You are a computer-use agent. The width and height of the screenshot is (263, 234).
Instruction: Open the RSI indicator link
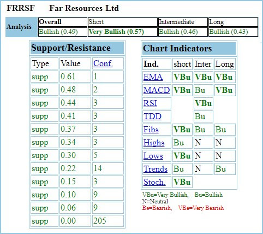(x=150, y=103)
